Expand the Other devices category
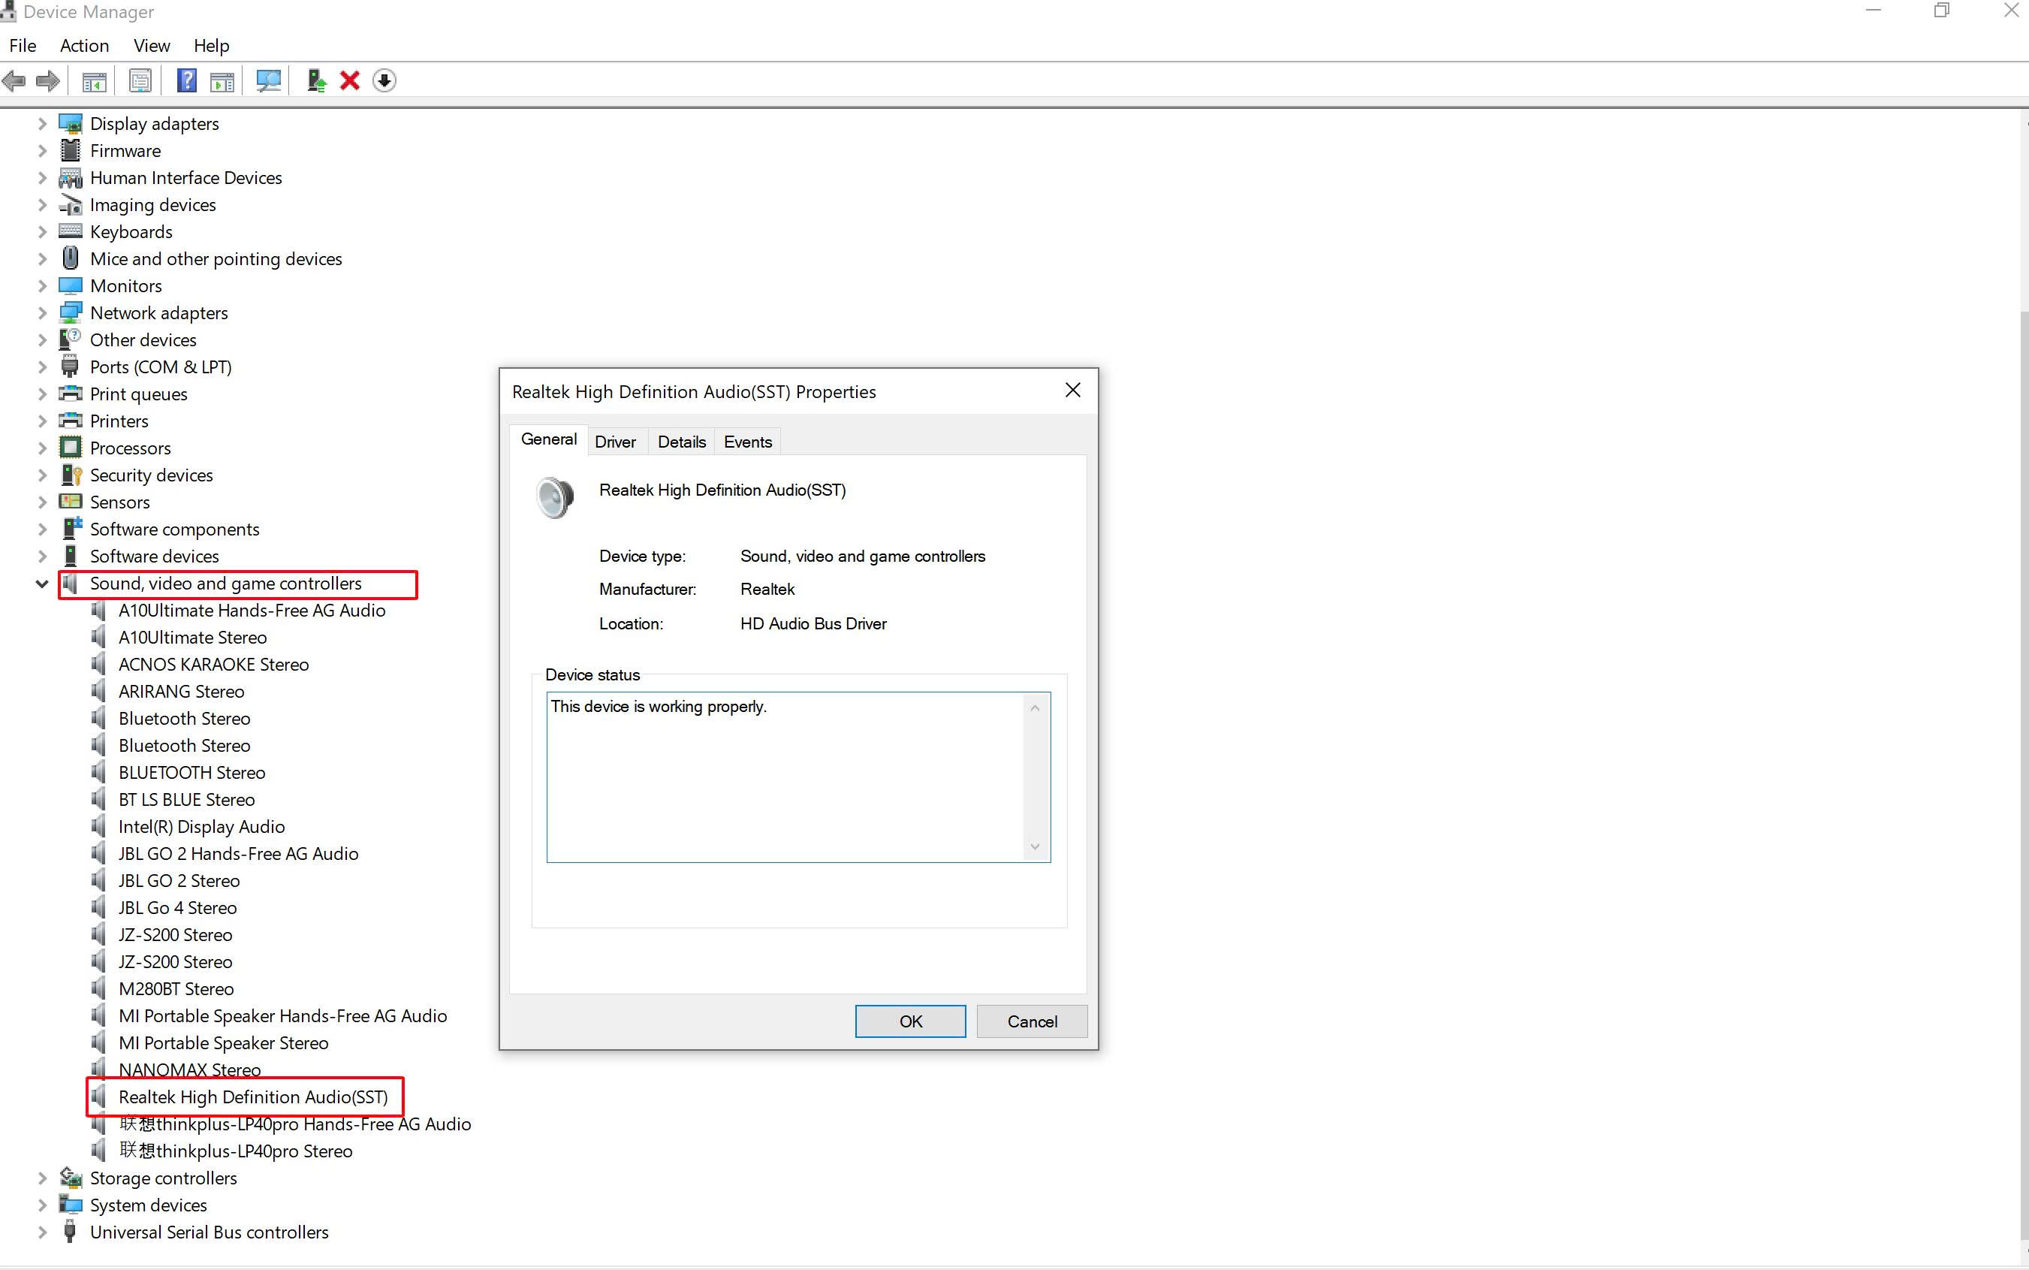 pos(42,339)
